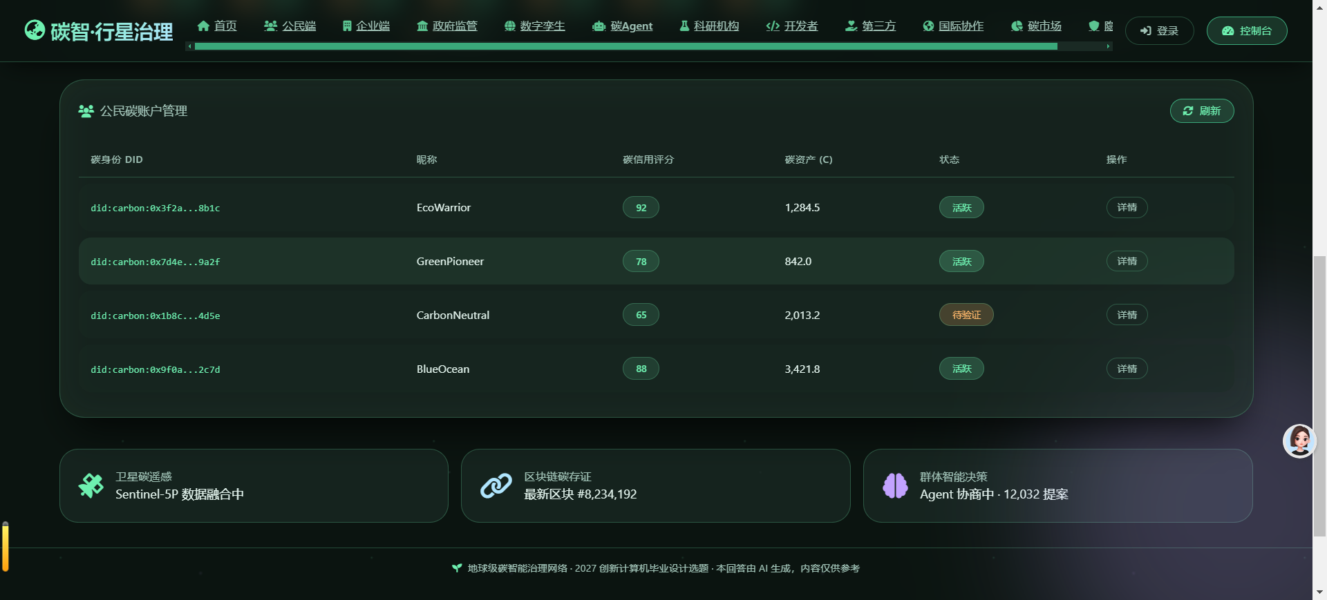Open the 控制台 console button
Viewport: 1327px width, 600px height.
(x=1247, y=30)
